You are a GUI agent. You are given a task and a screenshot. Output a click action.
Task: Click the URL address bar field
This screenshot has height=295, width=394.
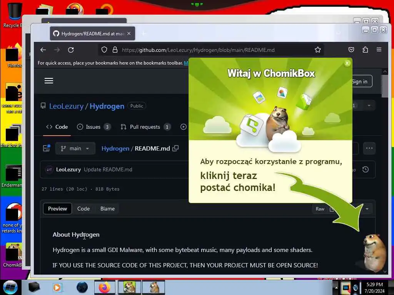[x=210, y=50]
